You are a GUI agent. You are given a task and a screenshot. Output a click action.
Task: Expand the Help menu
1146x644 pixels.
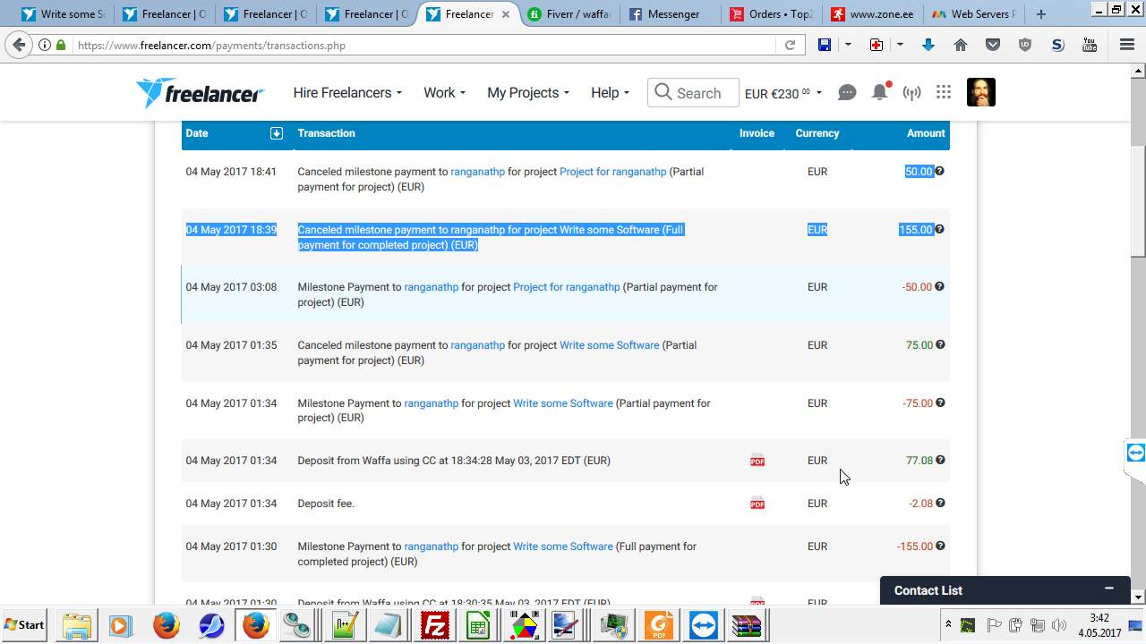[610, 93]
